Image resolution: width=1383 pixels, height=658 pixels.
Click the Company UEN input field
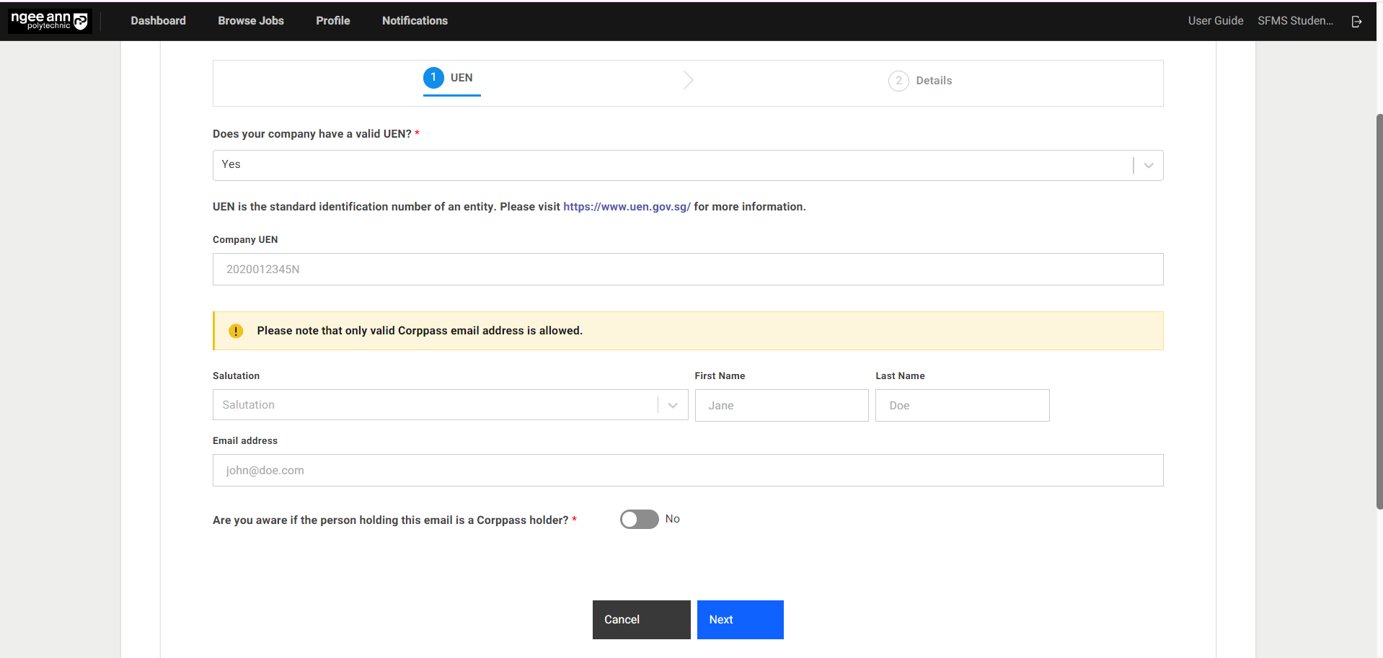point(687,270)
